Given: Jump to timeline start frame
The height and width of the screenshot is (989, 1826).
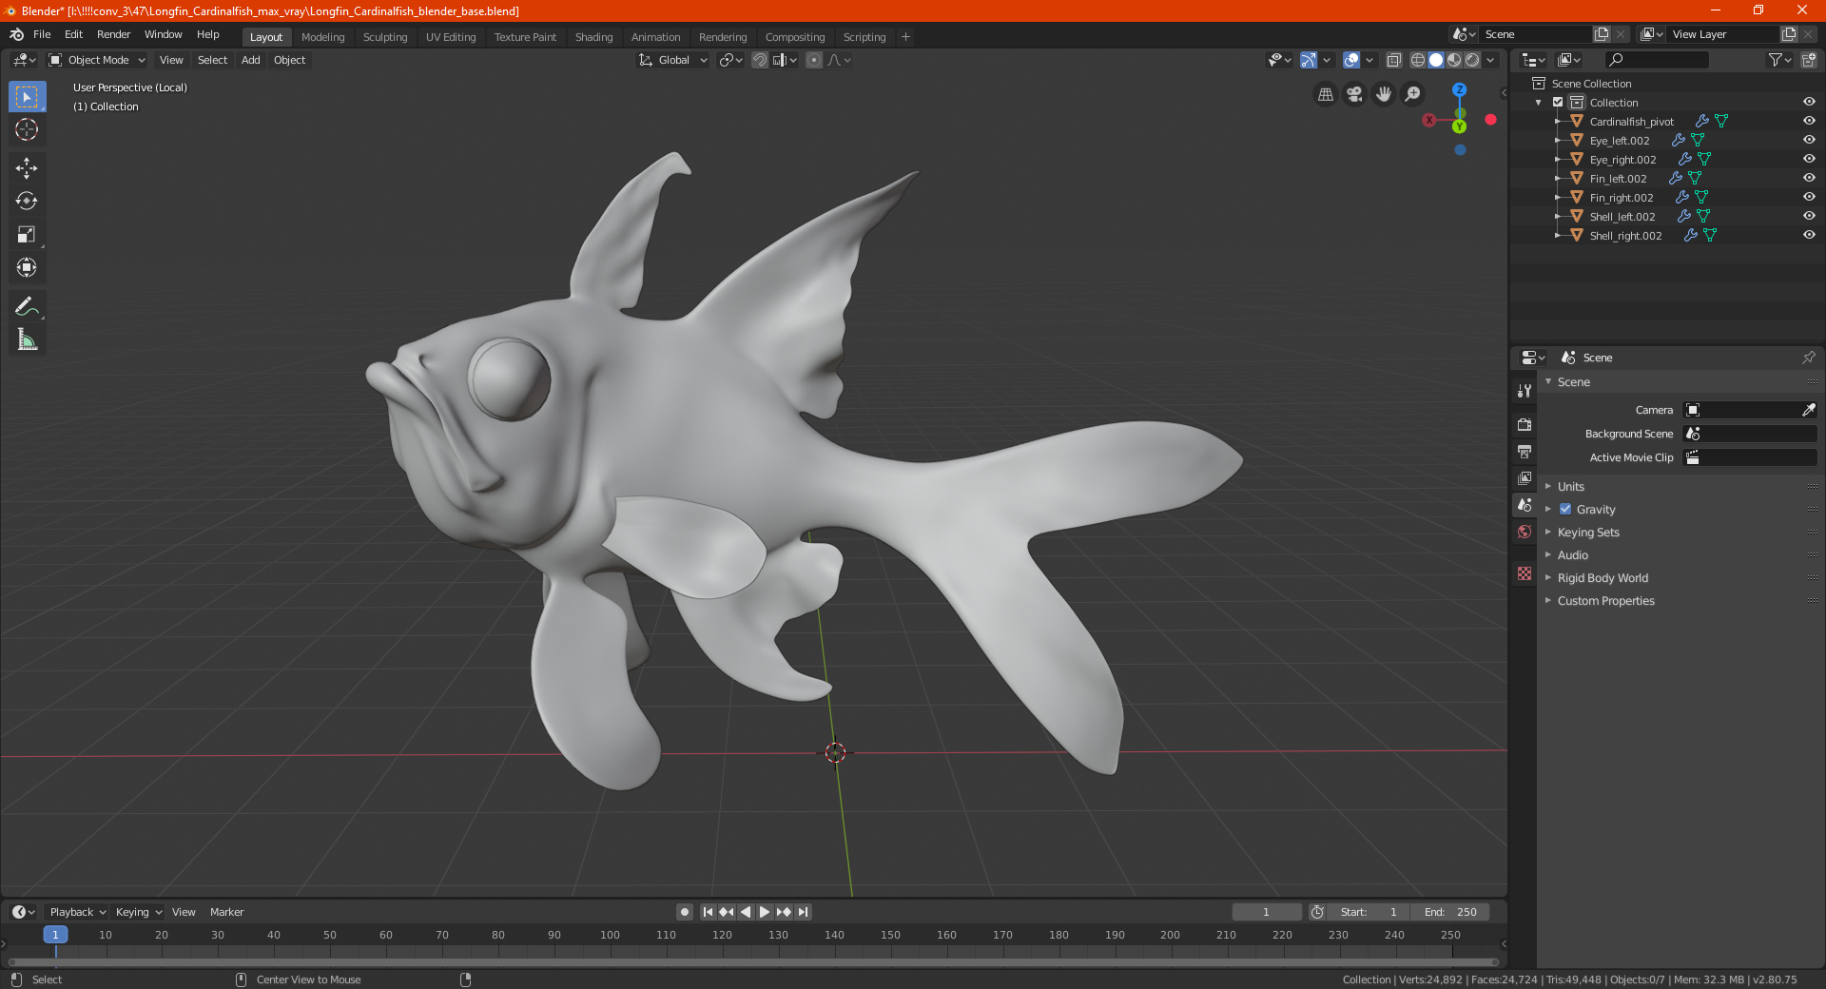Looking at the screenshot, I should (708, 912).
